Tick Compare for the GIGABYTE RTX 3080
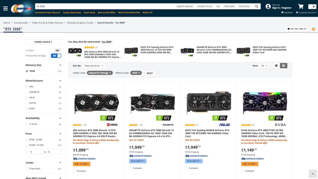This screenshot has width=318, height=179. (130, 168)
